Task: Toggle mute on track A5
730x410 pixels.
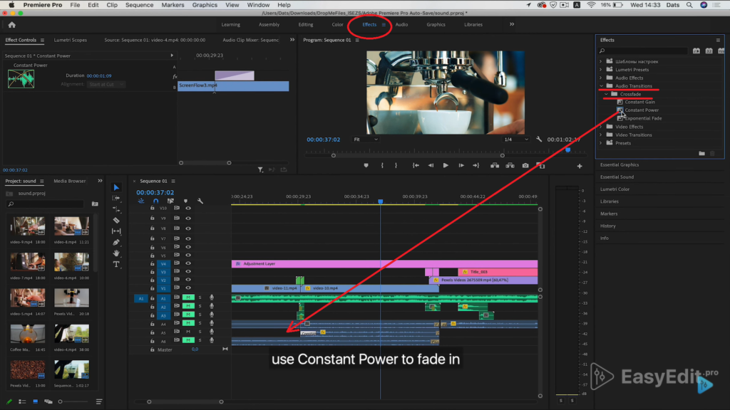Action: (x=188, y=332)
